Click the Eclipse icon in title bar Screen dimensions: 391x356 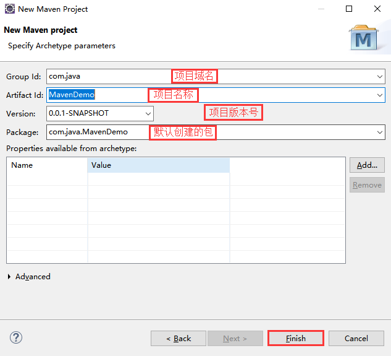10,9
